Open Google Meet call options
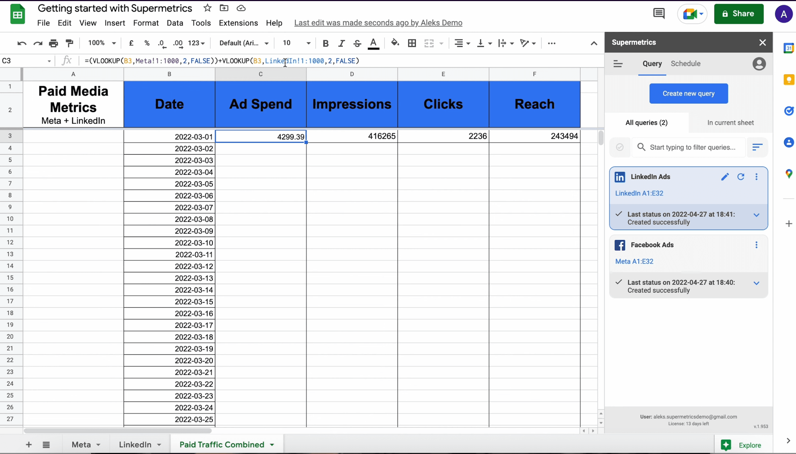Viewport: 796px width, 454px height. point(692,14)
